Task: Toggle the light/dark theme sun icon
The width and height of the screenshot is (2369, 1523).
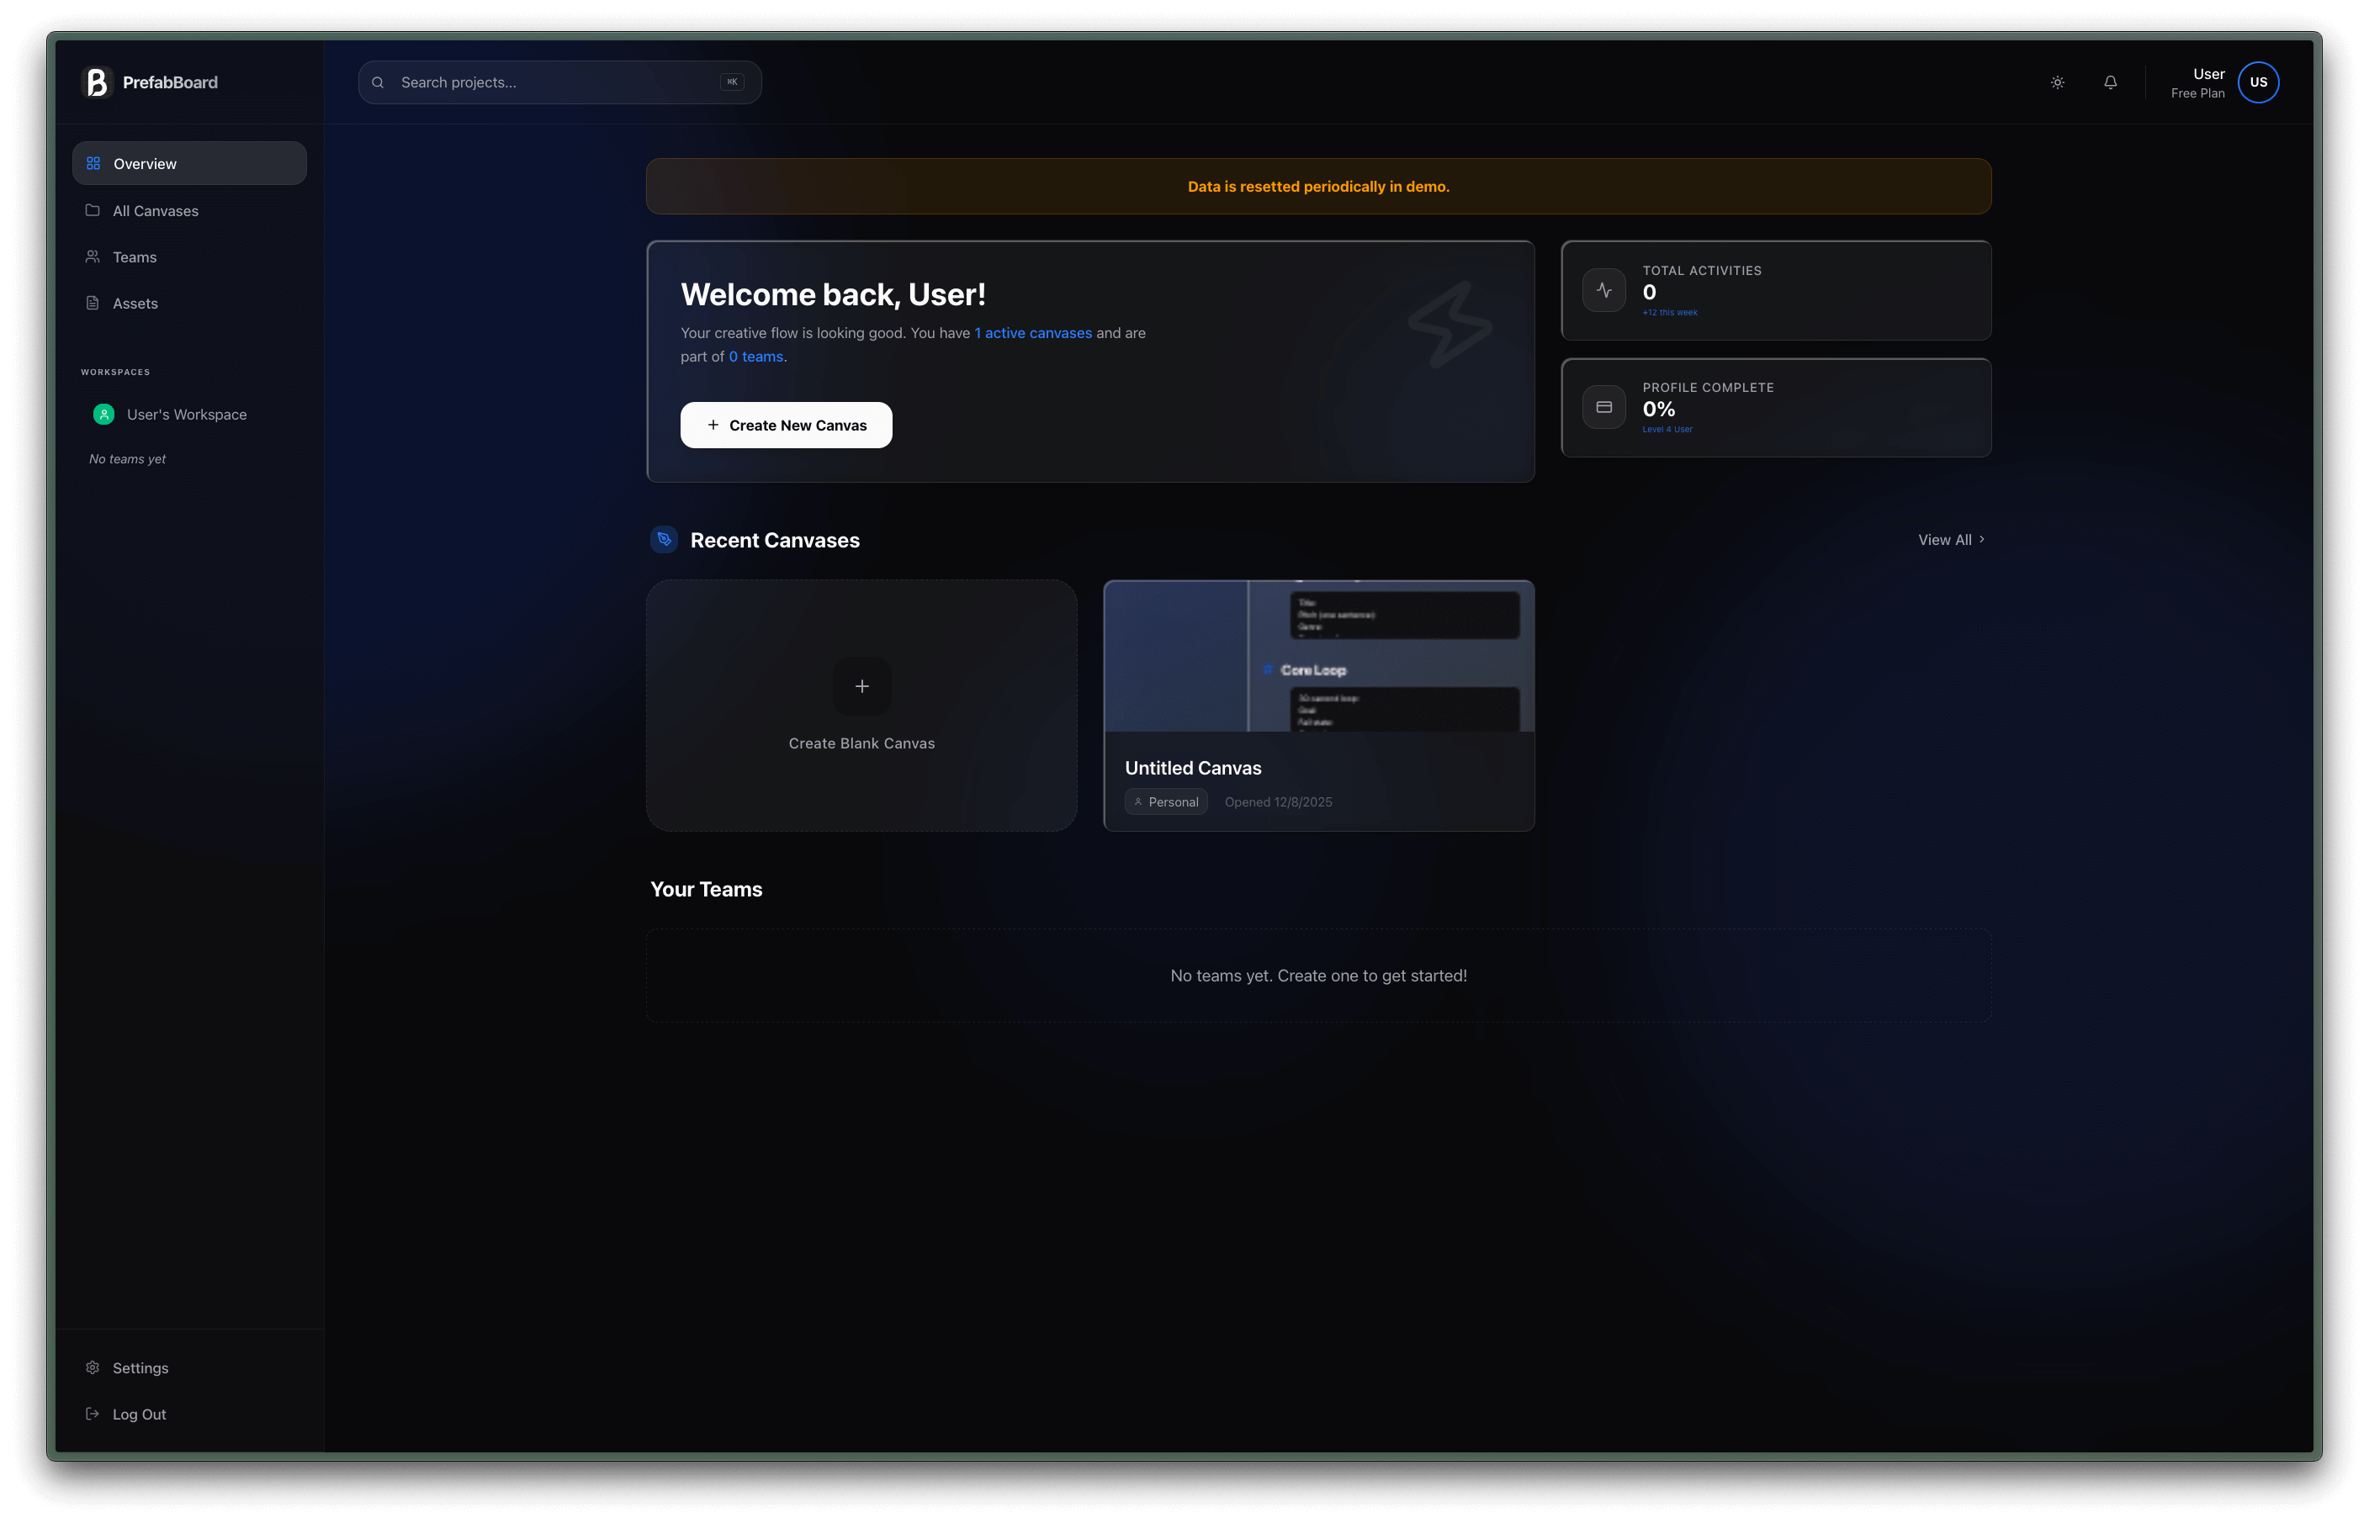Action: pyautogui.click(x=2058, y=82)
